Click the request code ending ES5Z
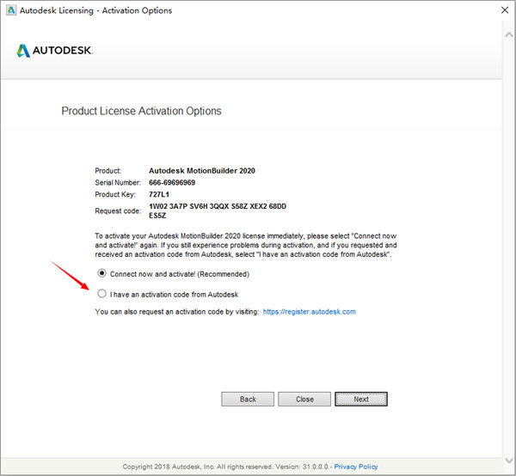 (x=157, y=216)
